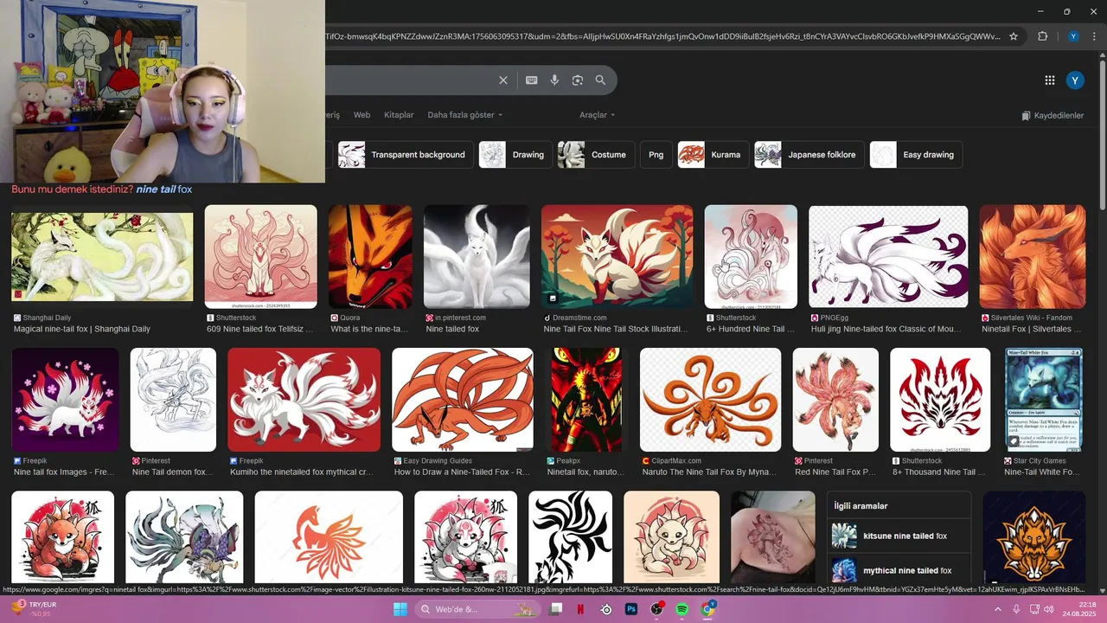
Task: Open the PNGEgg Huli jing image
Action: (888, 257)
